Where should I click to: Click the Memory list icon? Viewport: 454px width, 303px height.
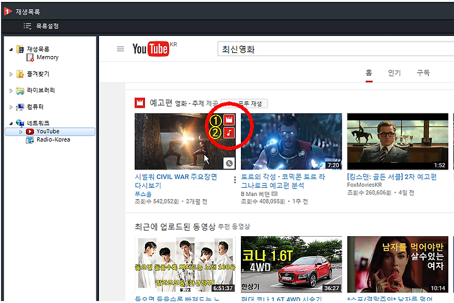(x=30, y=57)
